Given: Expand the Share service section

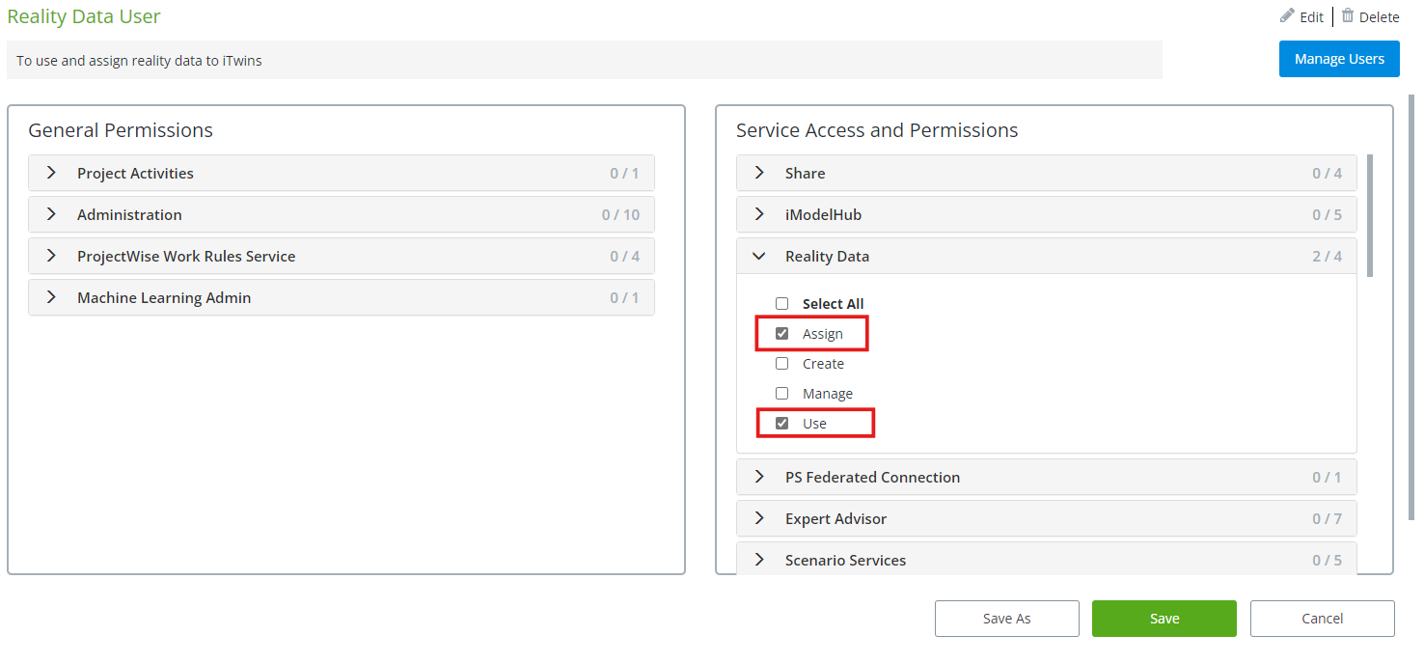Looking at the screenshot, I should [760, 174].
